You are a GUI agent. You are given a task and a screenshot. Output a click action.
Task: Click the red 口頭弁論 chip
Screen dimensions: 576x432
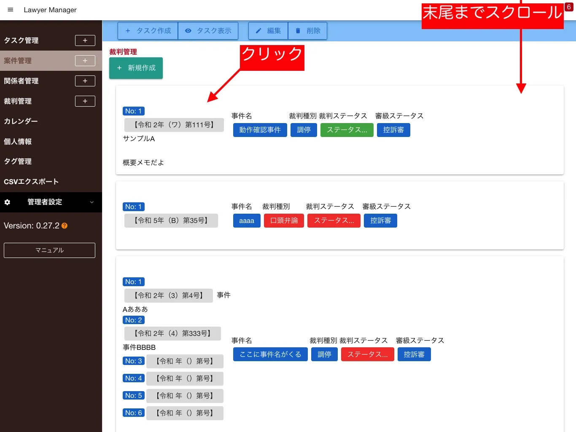[284, 220]
